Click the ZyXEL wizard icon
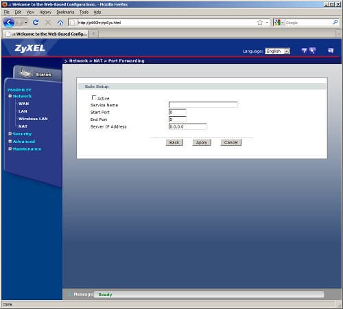Image resolution: width=343 pixels, height=309 pixels. tap(313, 51)
